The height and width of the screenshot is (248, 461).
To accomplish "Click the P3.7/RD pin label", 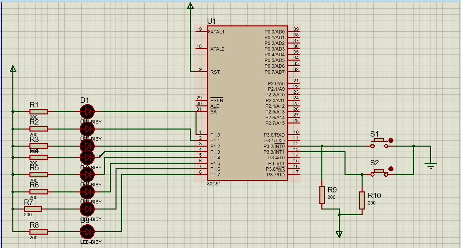I will click(x=276, y=175).
